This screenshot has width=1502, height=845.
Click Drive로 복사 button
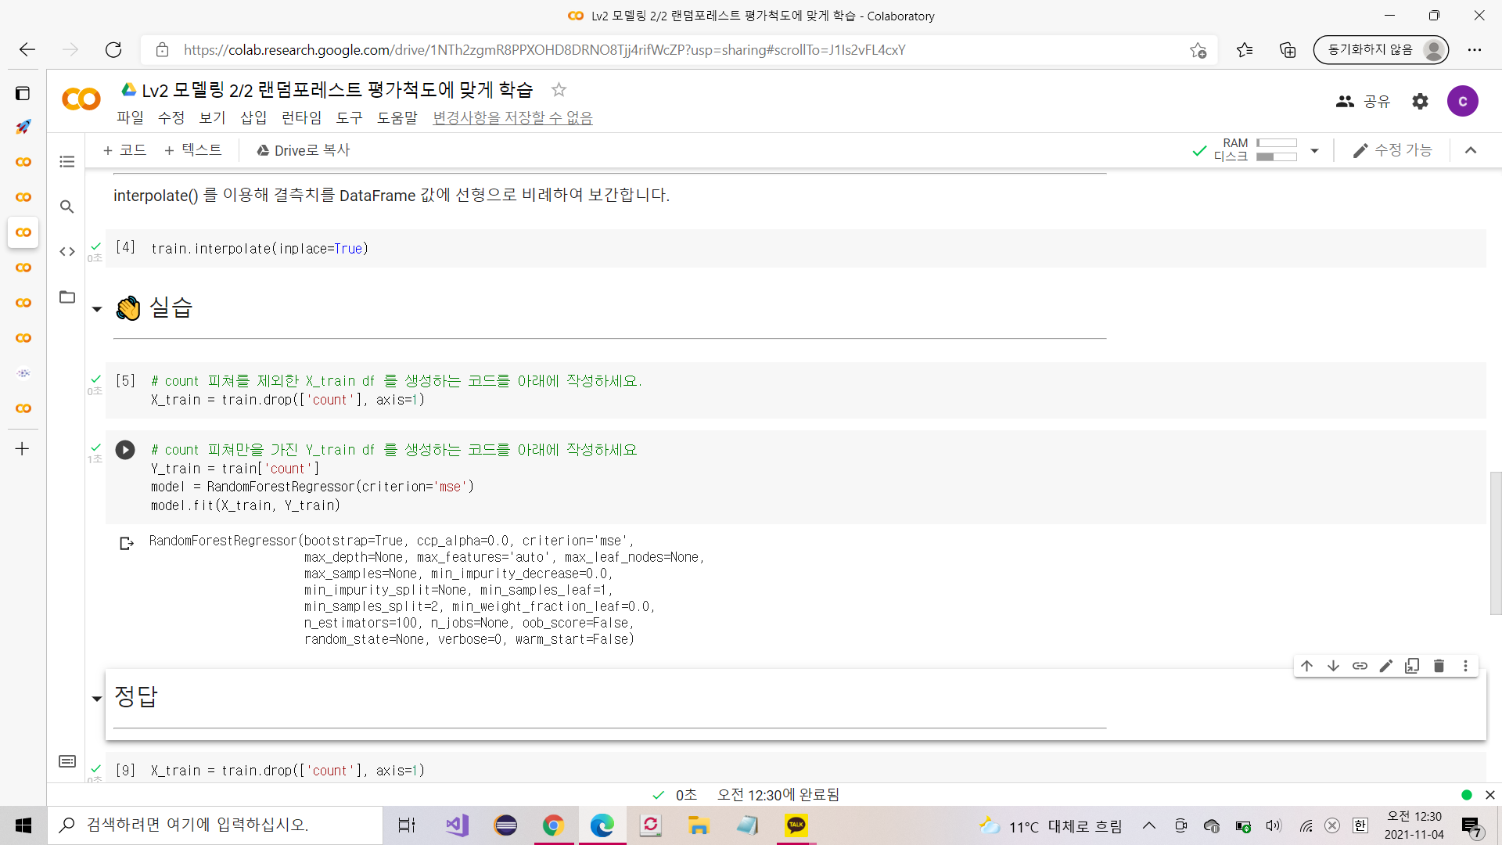pos(304,150)
